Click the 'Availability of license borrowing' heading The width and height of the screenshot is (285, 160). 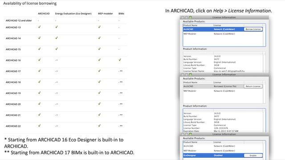coord(30,4)
